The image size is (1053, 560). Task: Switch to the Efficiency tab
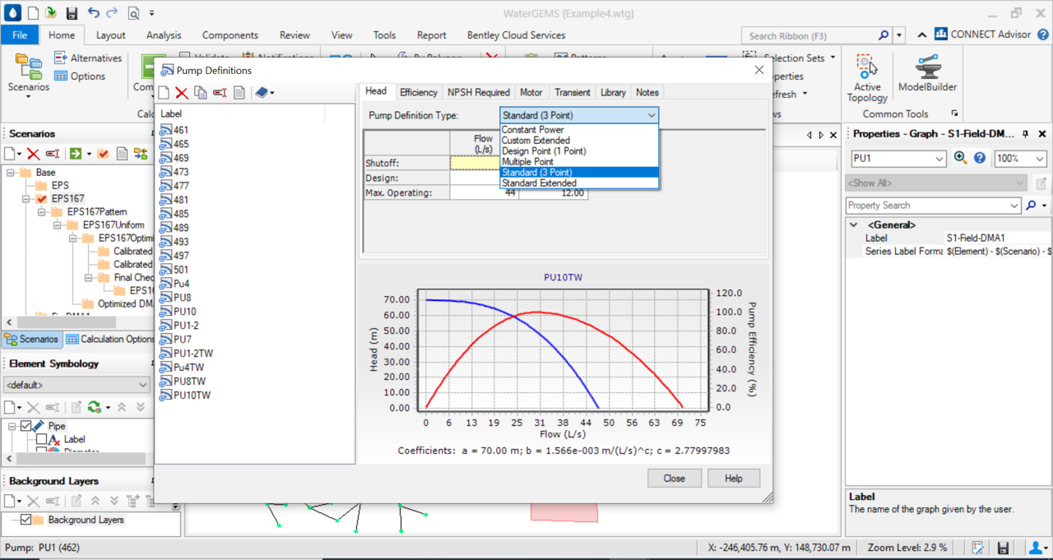[419, 91]
